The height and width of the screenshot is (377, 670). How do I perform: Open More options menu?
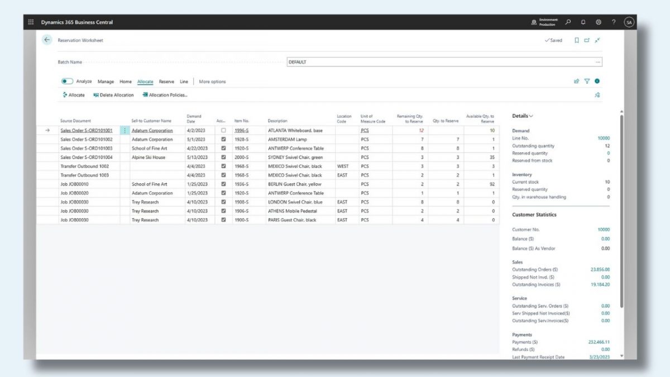213,82
